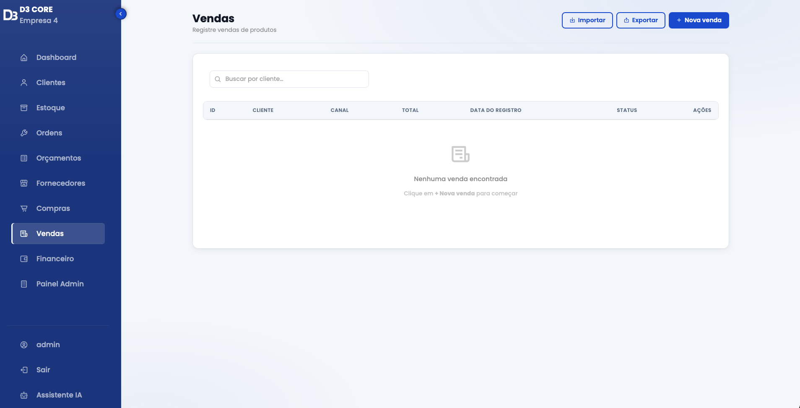
Task: Click the STATUS column header
Action: 627,110
